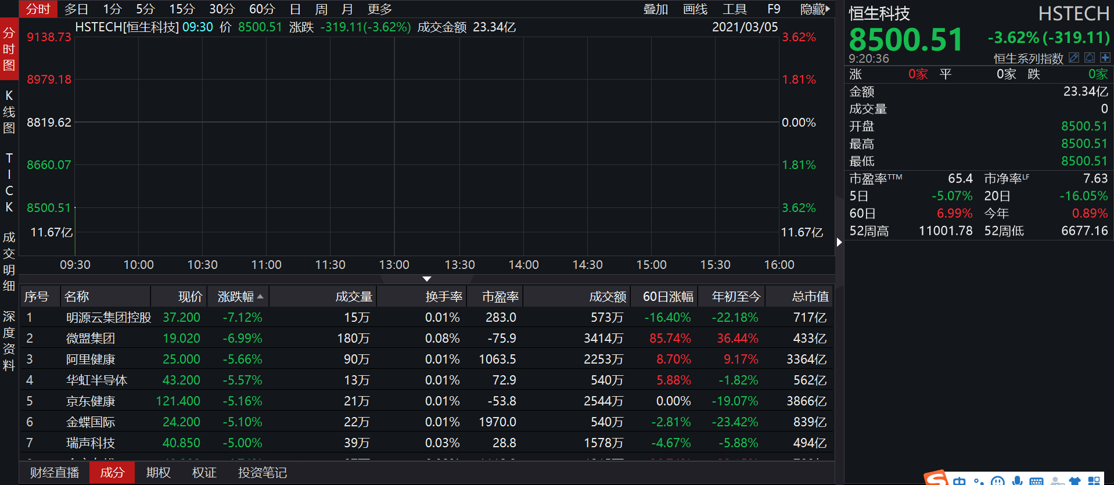
Task: Select 成交明细 in left sidebar
Action: coord(9,261)
